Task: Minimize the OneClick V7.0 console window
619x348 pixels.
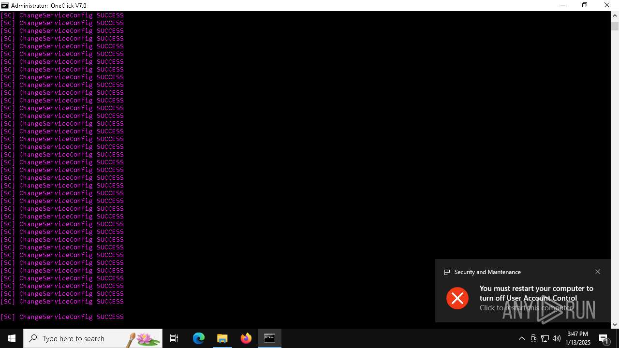Action: (x=562, y=5)
